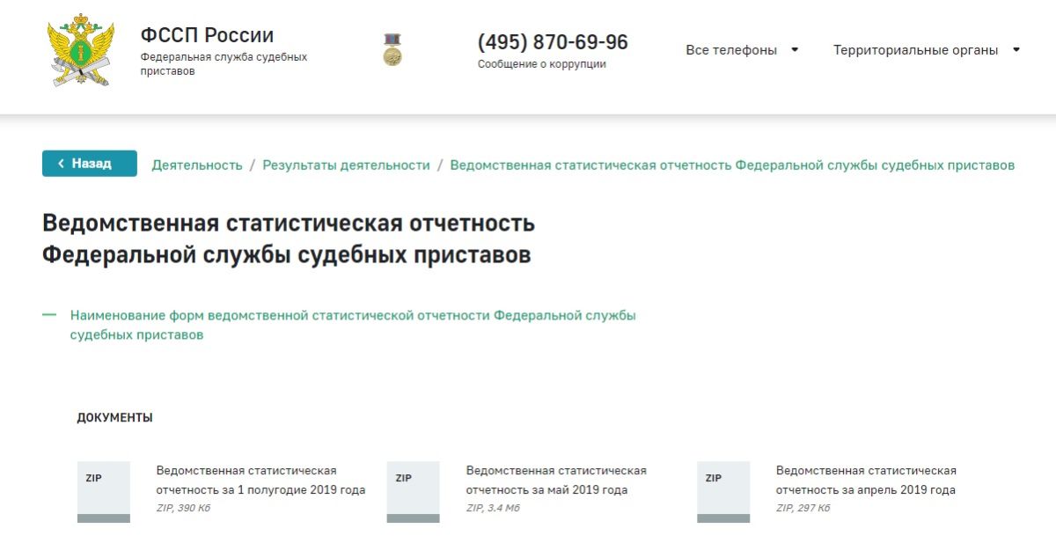Click ZIP file icon for 1 полугодие 2019
The height and width of the screenshot is (558, 1056).
pyautogui.click(x=104, y=491)
